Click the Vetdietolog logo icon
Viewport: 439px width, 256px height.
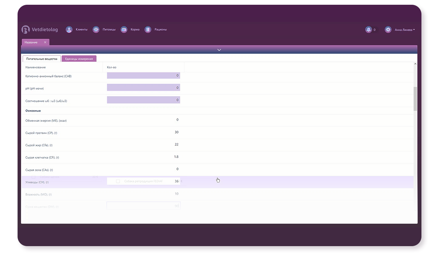click(x=26, y=30)
